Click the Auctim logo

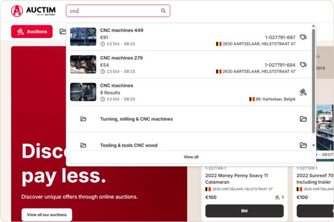point(33,11)
